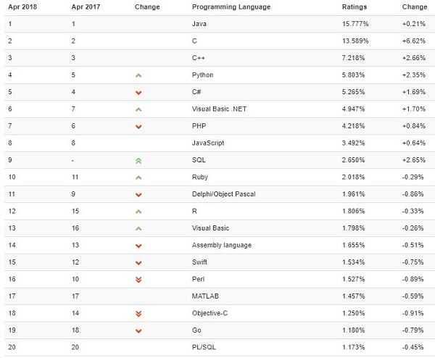435x358 pixels.
Task: Click the Apr 2017 column header
Action: pyautogui.click(x=85, y=7)
